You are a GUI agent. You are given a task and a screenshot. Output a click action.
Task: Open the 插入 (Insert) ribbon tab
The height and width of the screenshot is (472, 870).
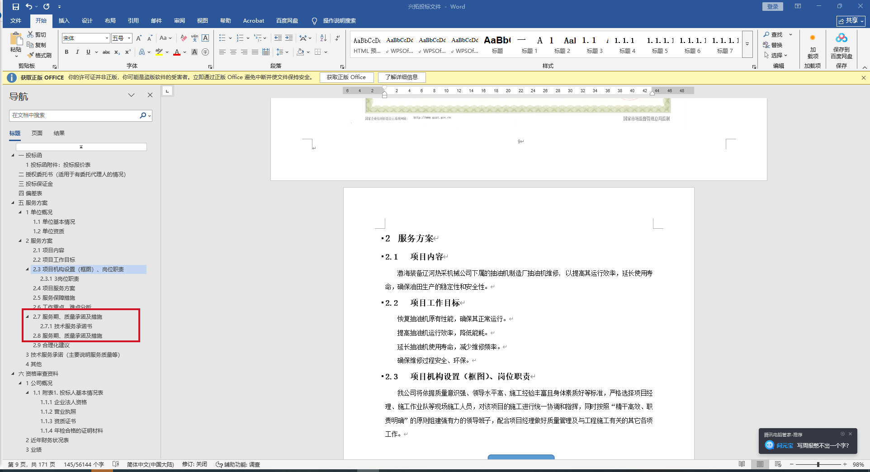coord(64,21)
